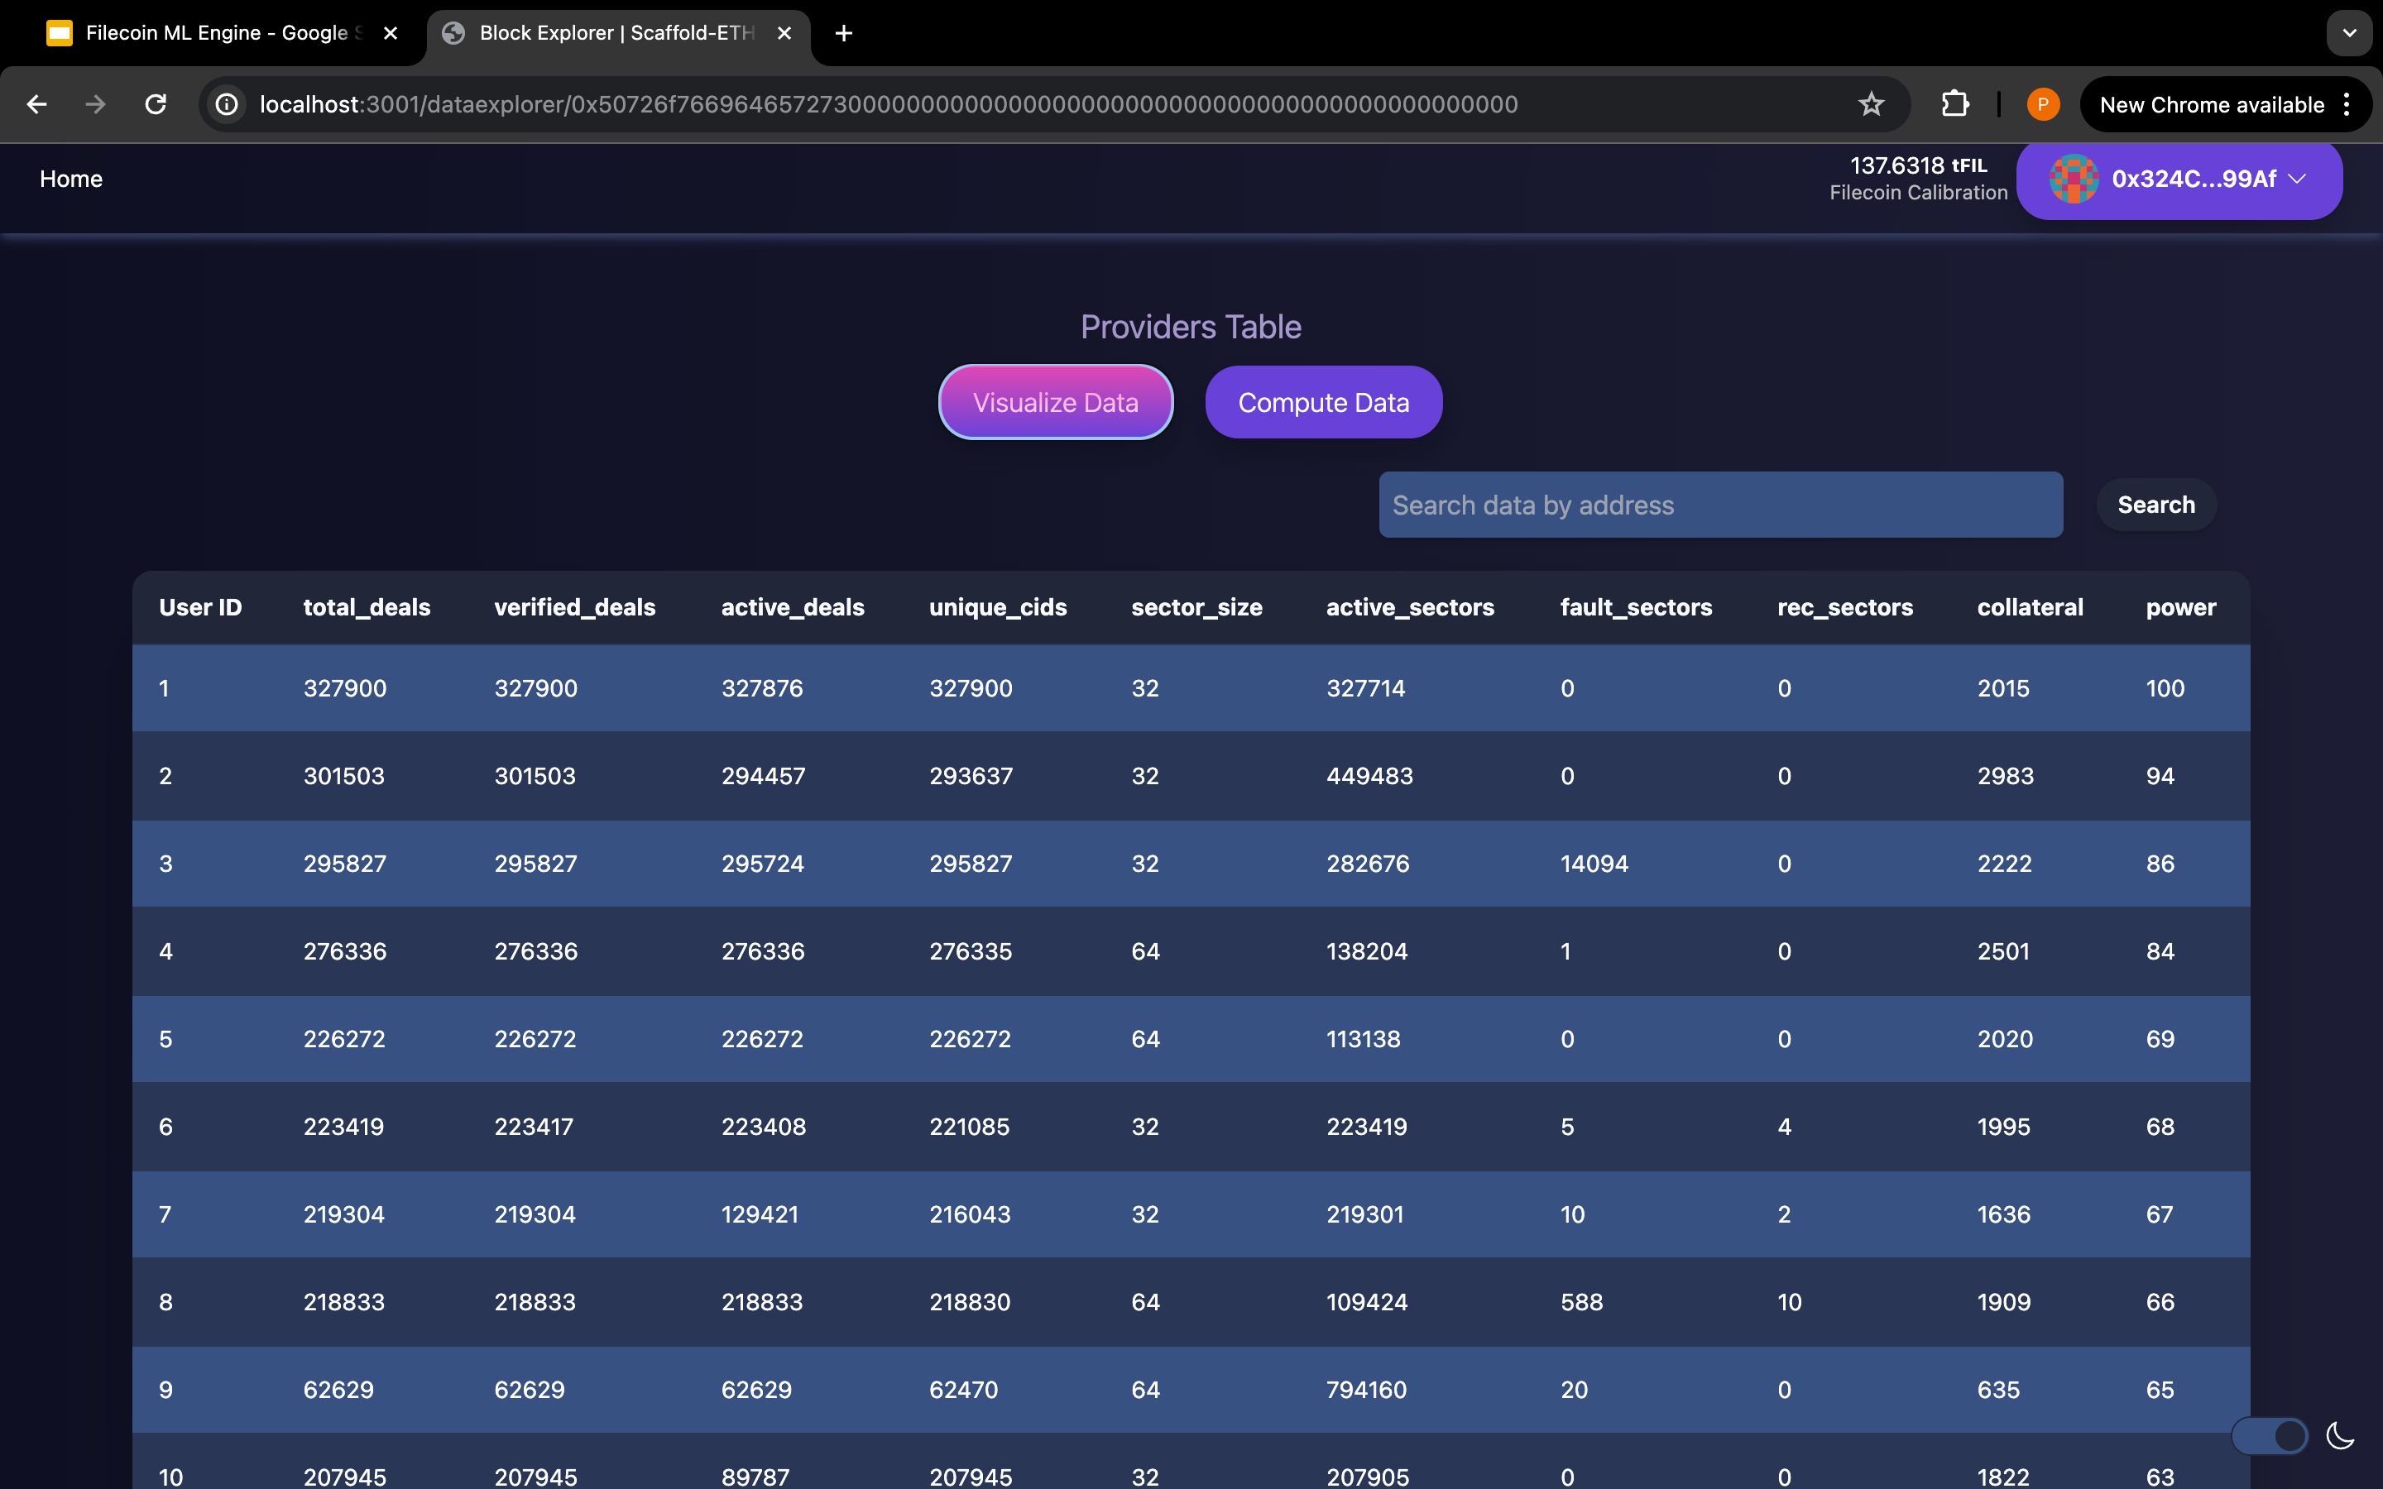Click the Search button

[2156, 505]
